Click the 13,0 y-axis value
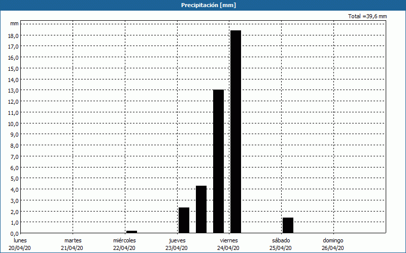This screenshot has width=406, height=253. tap(14, 91)
